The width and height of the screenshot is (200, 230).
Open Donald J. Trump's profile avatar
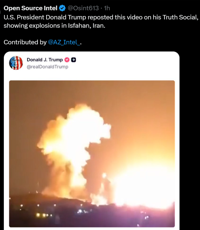click(16, 63)
